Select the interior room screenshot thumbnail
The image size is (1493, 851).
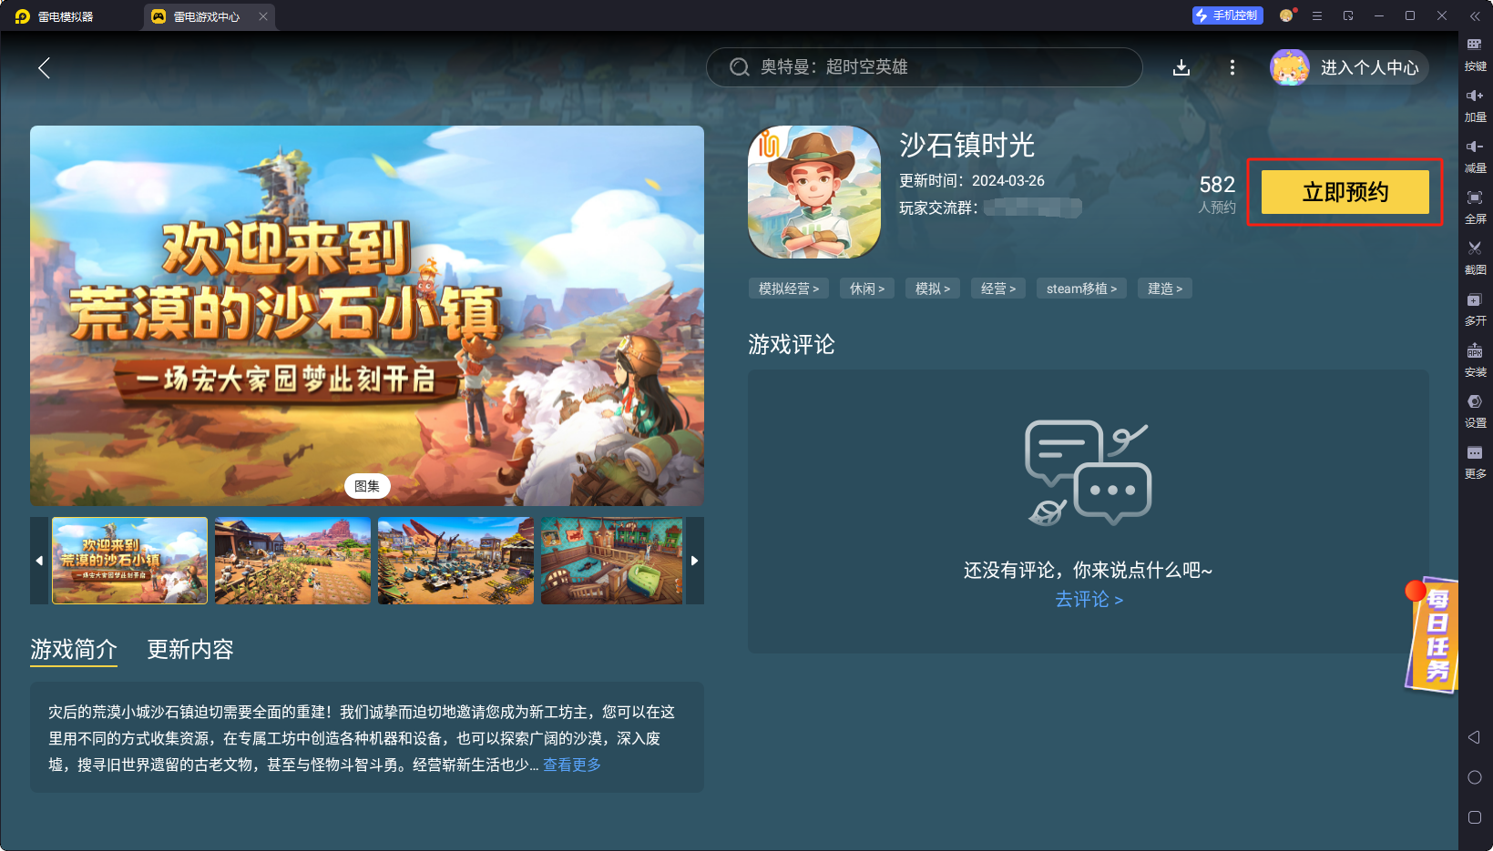tap(612, 561)
